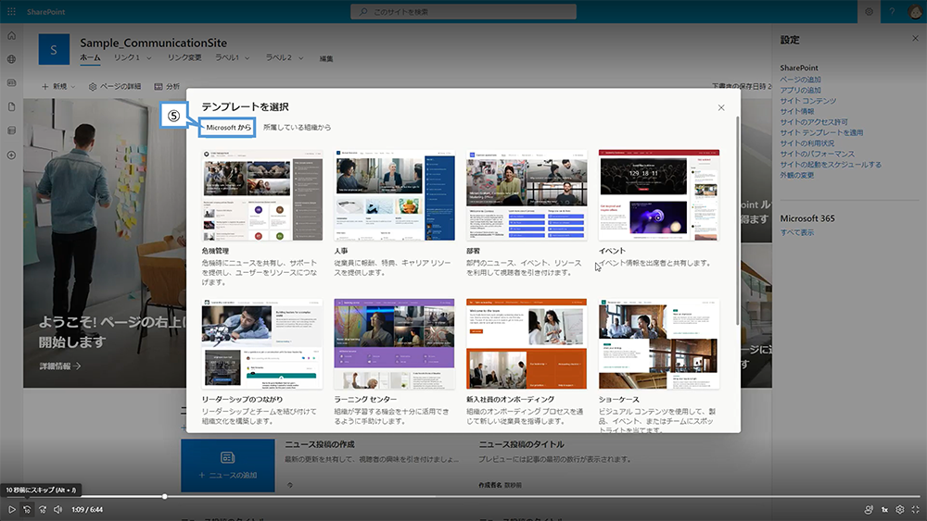Open サイトのアクセス許可 settings link
This screenshot has width=927, height=521.
click(x=814, y=121)
